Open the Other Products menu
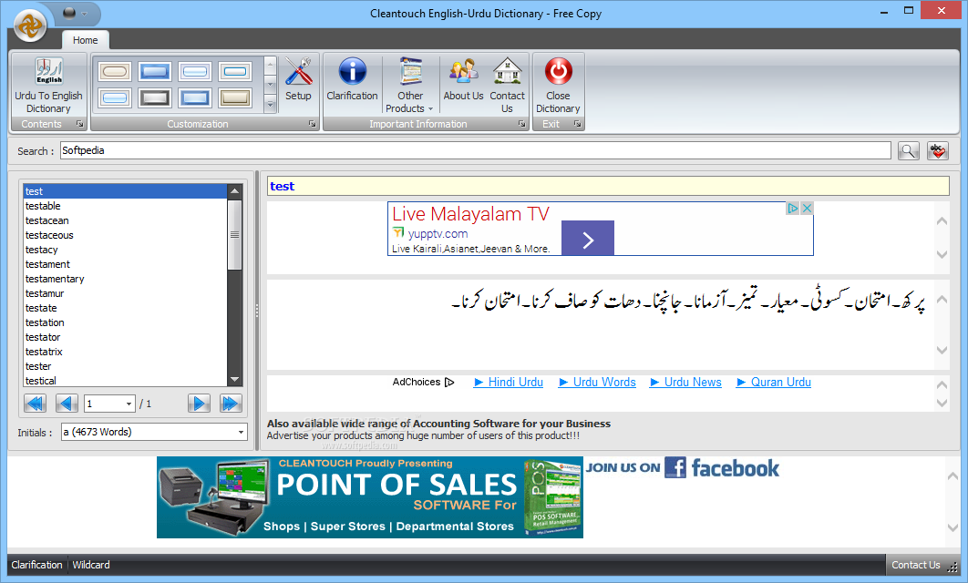Image resolution: width=968 pixels, height=583 pixels. tap(410, 85)
